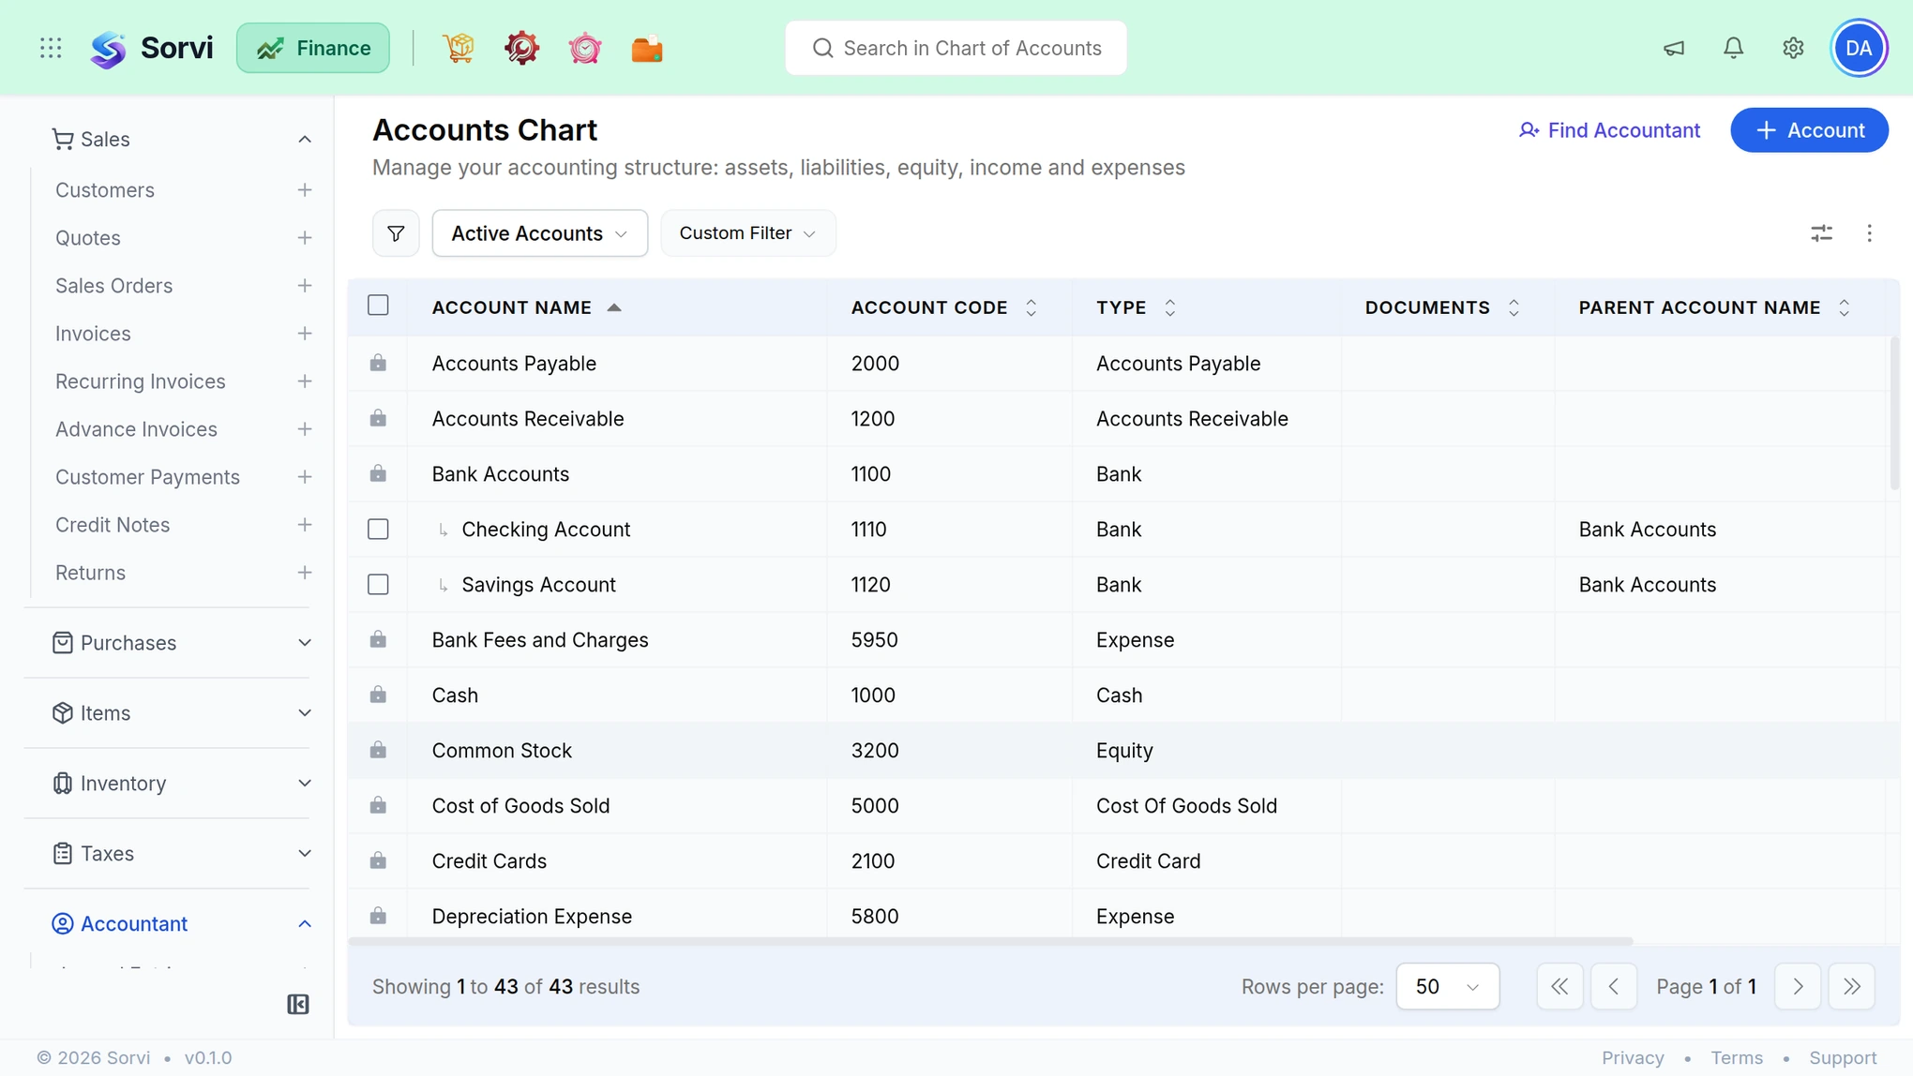Add new credit note via plus icon
The width and height of the screenshot is (1913, 1076).
click(304, 525)
